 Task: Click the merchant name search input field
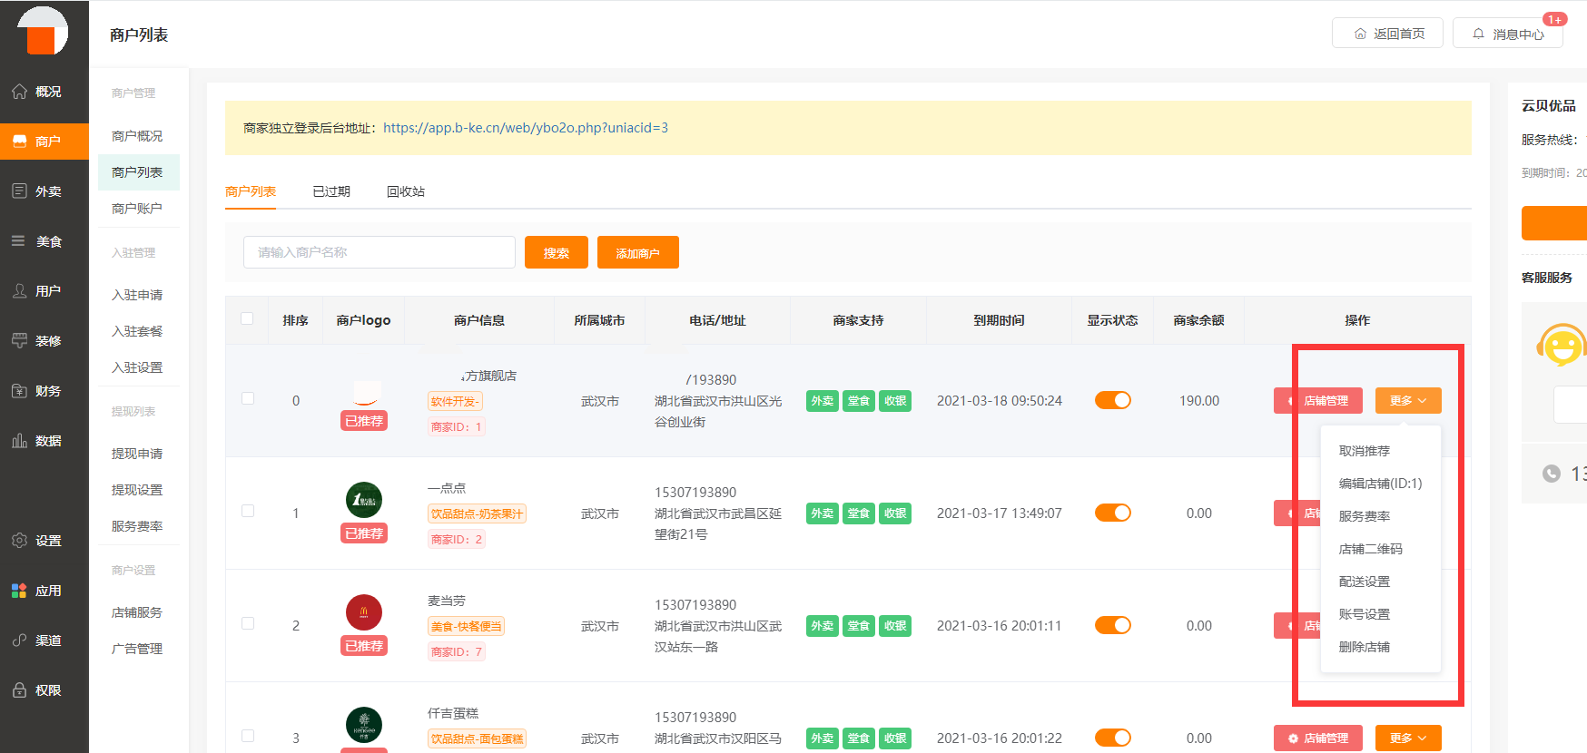[x=379, y=252]
